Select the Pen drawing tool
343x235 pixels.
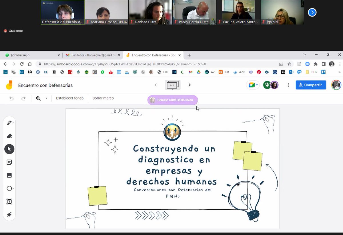coord(9,123)
